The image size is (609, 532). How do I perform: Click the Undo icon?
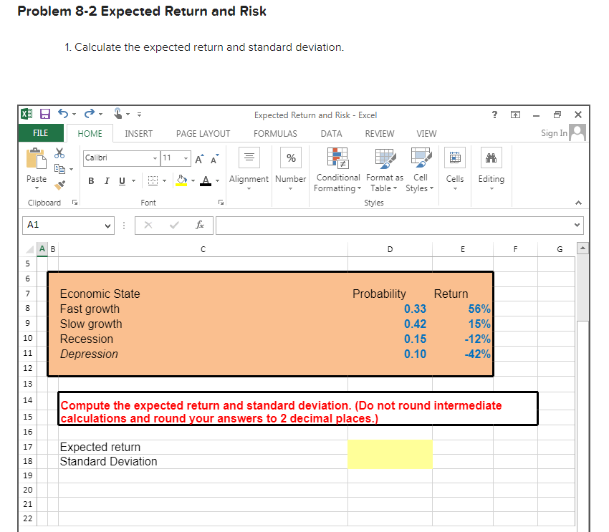(62, 114)
